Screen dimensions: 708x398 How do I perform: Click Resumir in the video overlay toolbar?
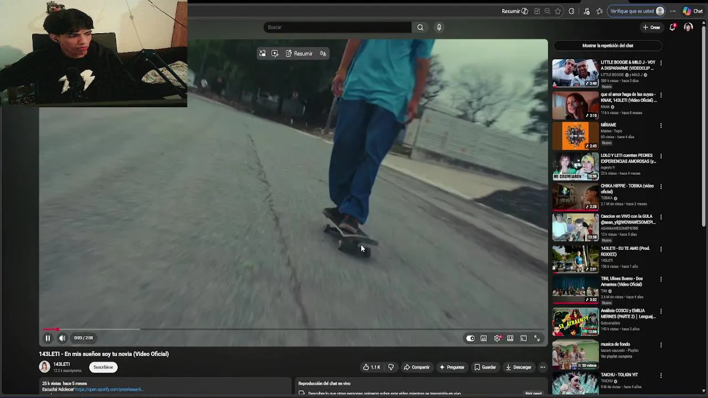[299, 54]
